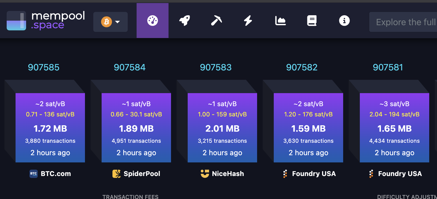The height and width of the screenshot is (199, 437).
Task: Open block height 907585 link
Action: 44,67
